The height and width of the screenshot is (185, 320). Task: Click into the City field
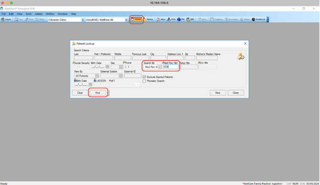coord(158,58)
